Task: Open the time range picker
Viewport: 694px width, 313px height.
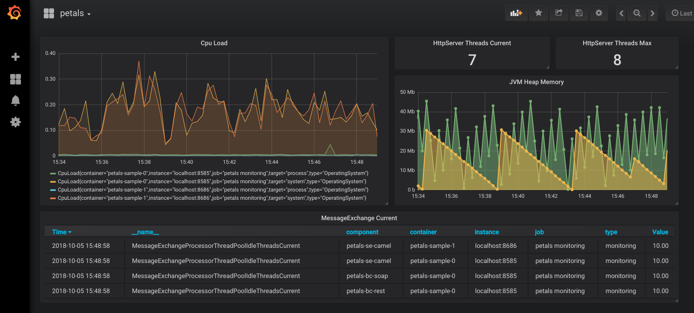Action: [x=681, y=13]
